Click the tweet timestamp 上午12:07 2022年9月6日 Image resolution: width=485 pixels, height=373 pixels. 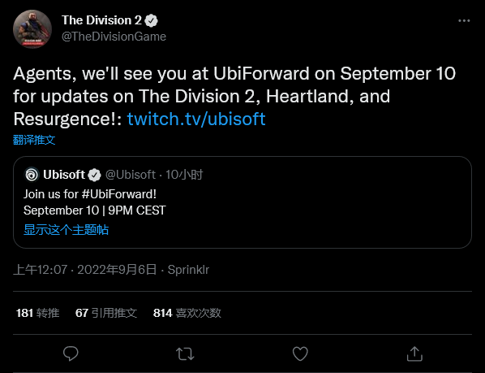coord(85,270)
